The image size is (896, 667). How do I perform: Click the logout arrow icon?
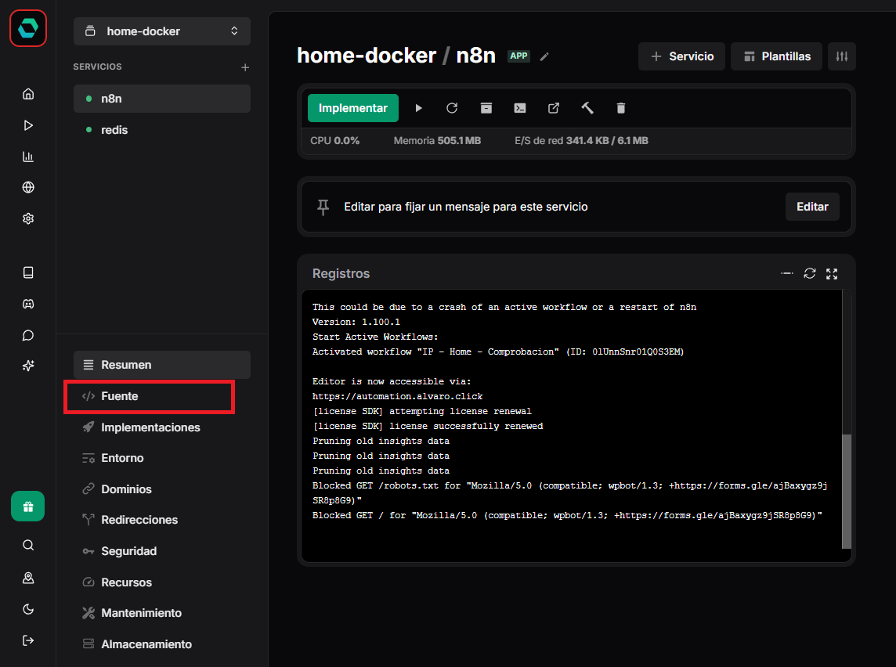pyautogui.click(x=28, y=640)
